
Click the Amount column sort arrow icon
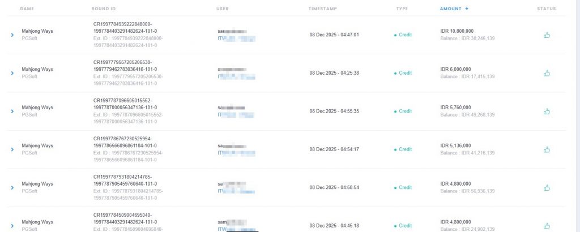pyautogui.click(x=467, y=9)
